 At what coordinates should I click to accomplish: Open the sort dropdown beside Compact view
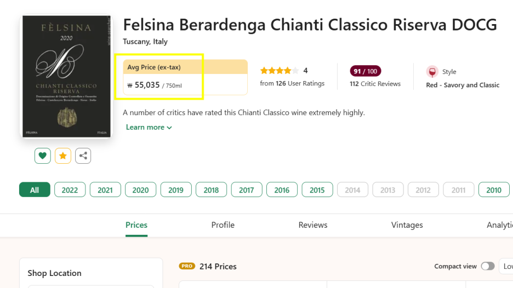pyautogui.click(x=506, y=266)
